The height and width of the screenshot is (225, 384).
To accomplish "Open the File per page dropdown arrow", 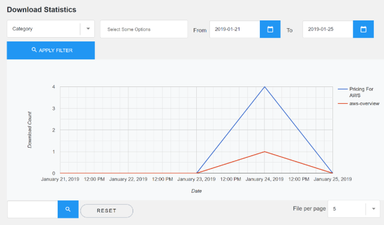I will [373, 209].
